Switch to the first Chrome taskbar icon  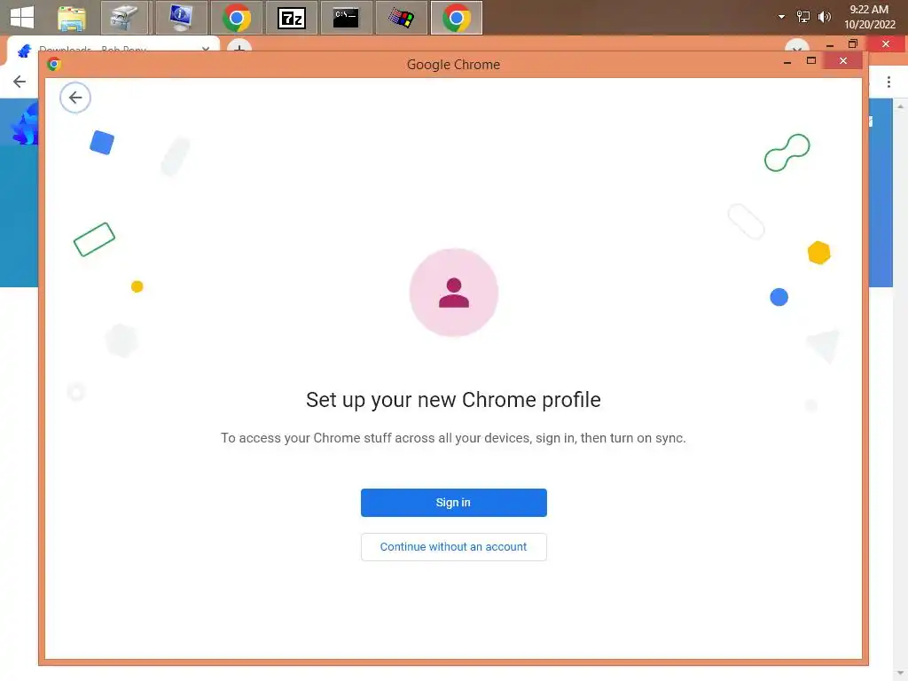pos(236,18)
